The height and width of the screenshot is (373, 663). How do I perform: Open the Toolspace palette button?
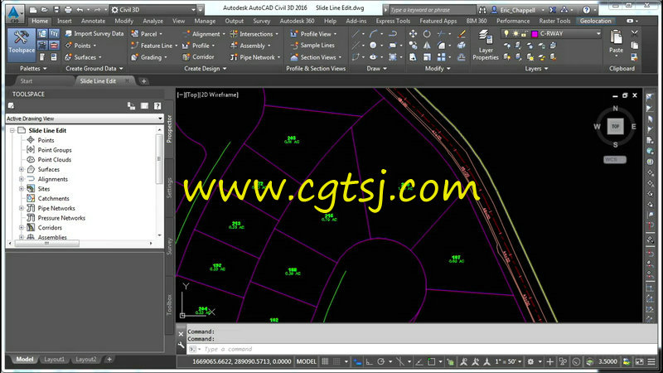(x=22, y=45)
